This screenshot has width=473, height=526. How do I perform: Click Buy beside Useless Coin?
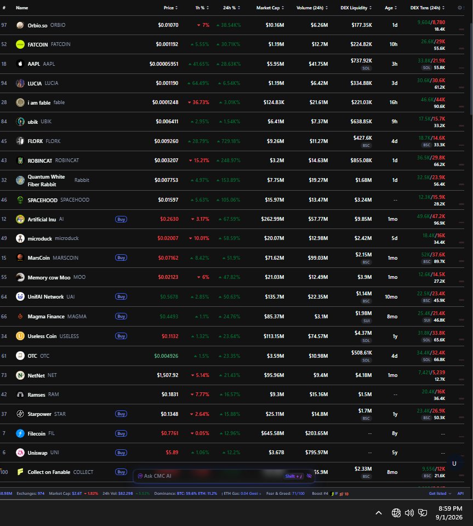pos(121,336)
